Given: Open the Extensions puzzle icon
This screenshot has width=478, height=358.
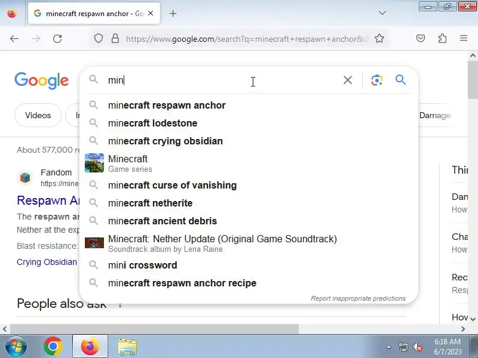Looking at the screenshot, I should coord(442,38).
